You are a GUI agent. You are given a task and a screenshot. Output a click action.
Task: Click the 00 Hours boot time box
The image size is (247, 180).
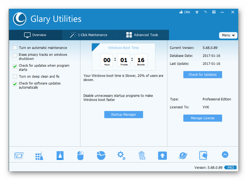click(x=107, y=60)
